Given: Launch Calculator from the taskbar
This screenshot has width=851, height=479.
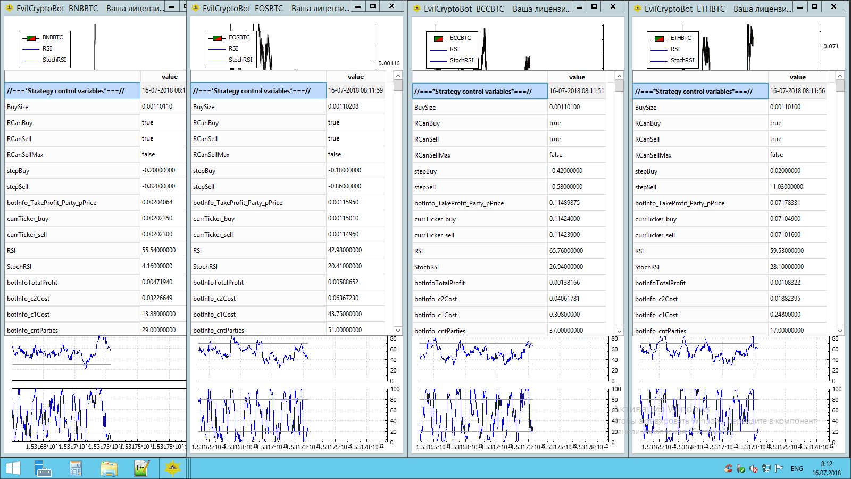Looking at the screenshot, I should point(76,468).
